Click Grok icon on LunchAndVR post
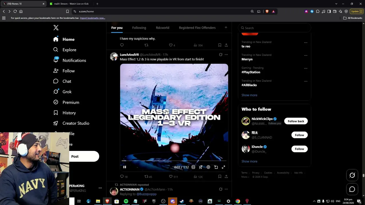 220,55
